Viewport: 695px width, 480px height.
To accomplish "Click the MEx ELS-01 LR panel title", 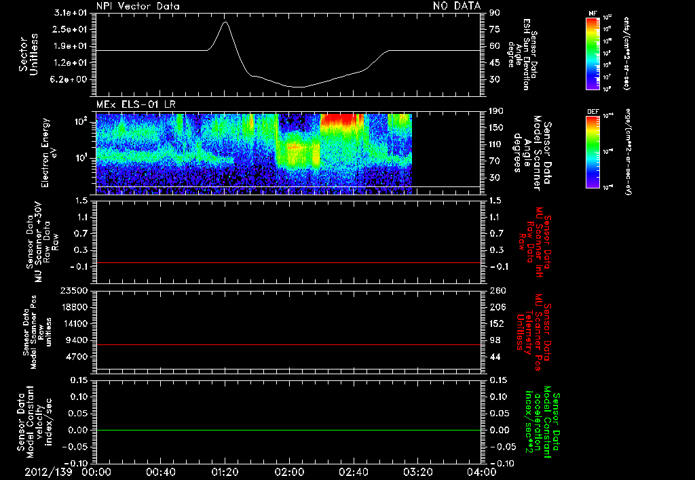I will tap(136, 104).
